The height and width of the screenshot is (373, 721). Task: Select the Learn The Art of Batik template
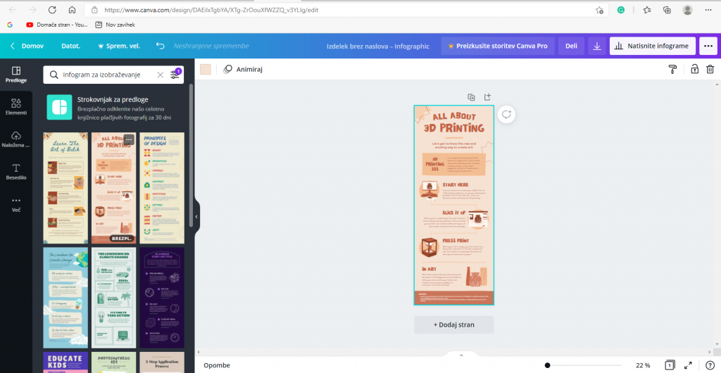click(x=65, y=188)
